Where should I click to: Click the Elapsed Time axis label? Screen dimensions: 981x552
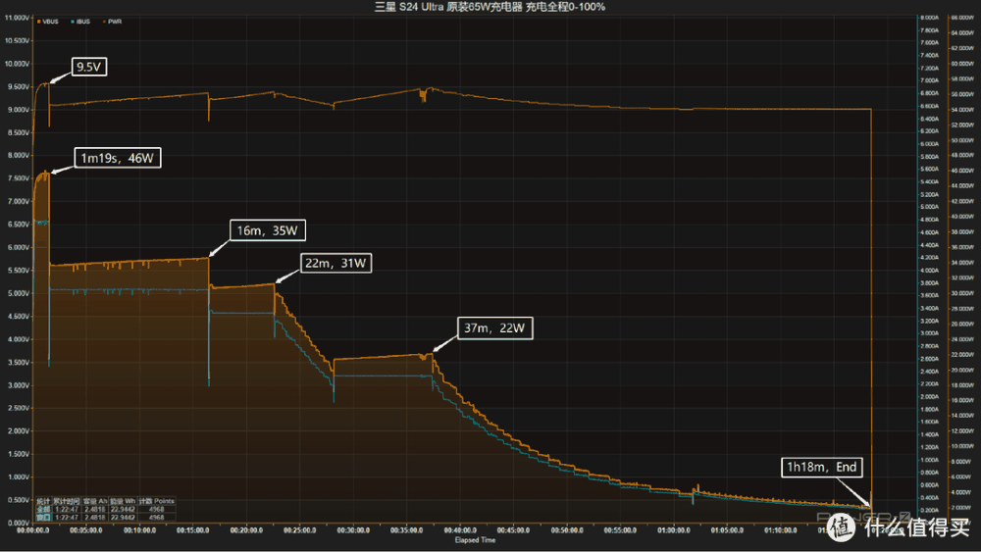coord(475,540)
